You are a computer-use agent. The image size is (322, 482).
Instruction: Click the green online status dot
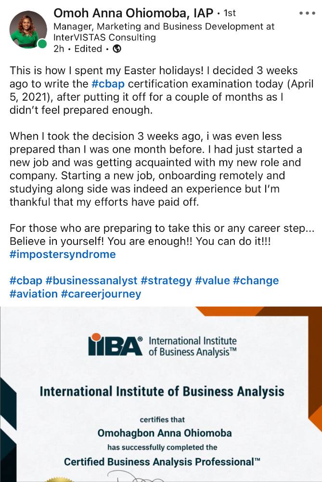[x=42, y=44]
